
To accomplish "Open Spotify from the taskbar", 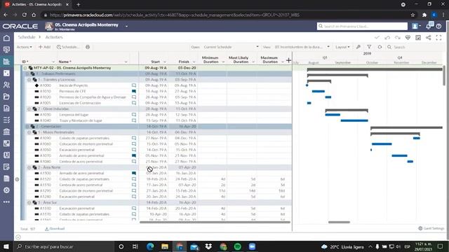I will pos(237,246).
